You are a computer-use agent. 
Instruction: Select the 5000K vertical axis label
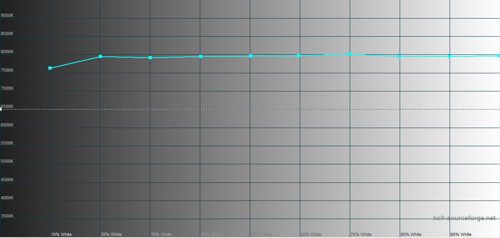[7, 161]
